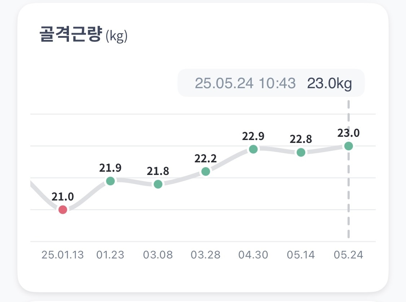Tap the 22.8 green data point
Screen dimensions: 406x302
coord(301,152)
